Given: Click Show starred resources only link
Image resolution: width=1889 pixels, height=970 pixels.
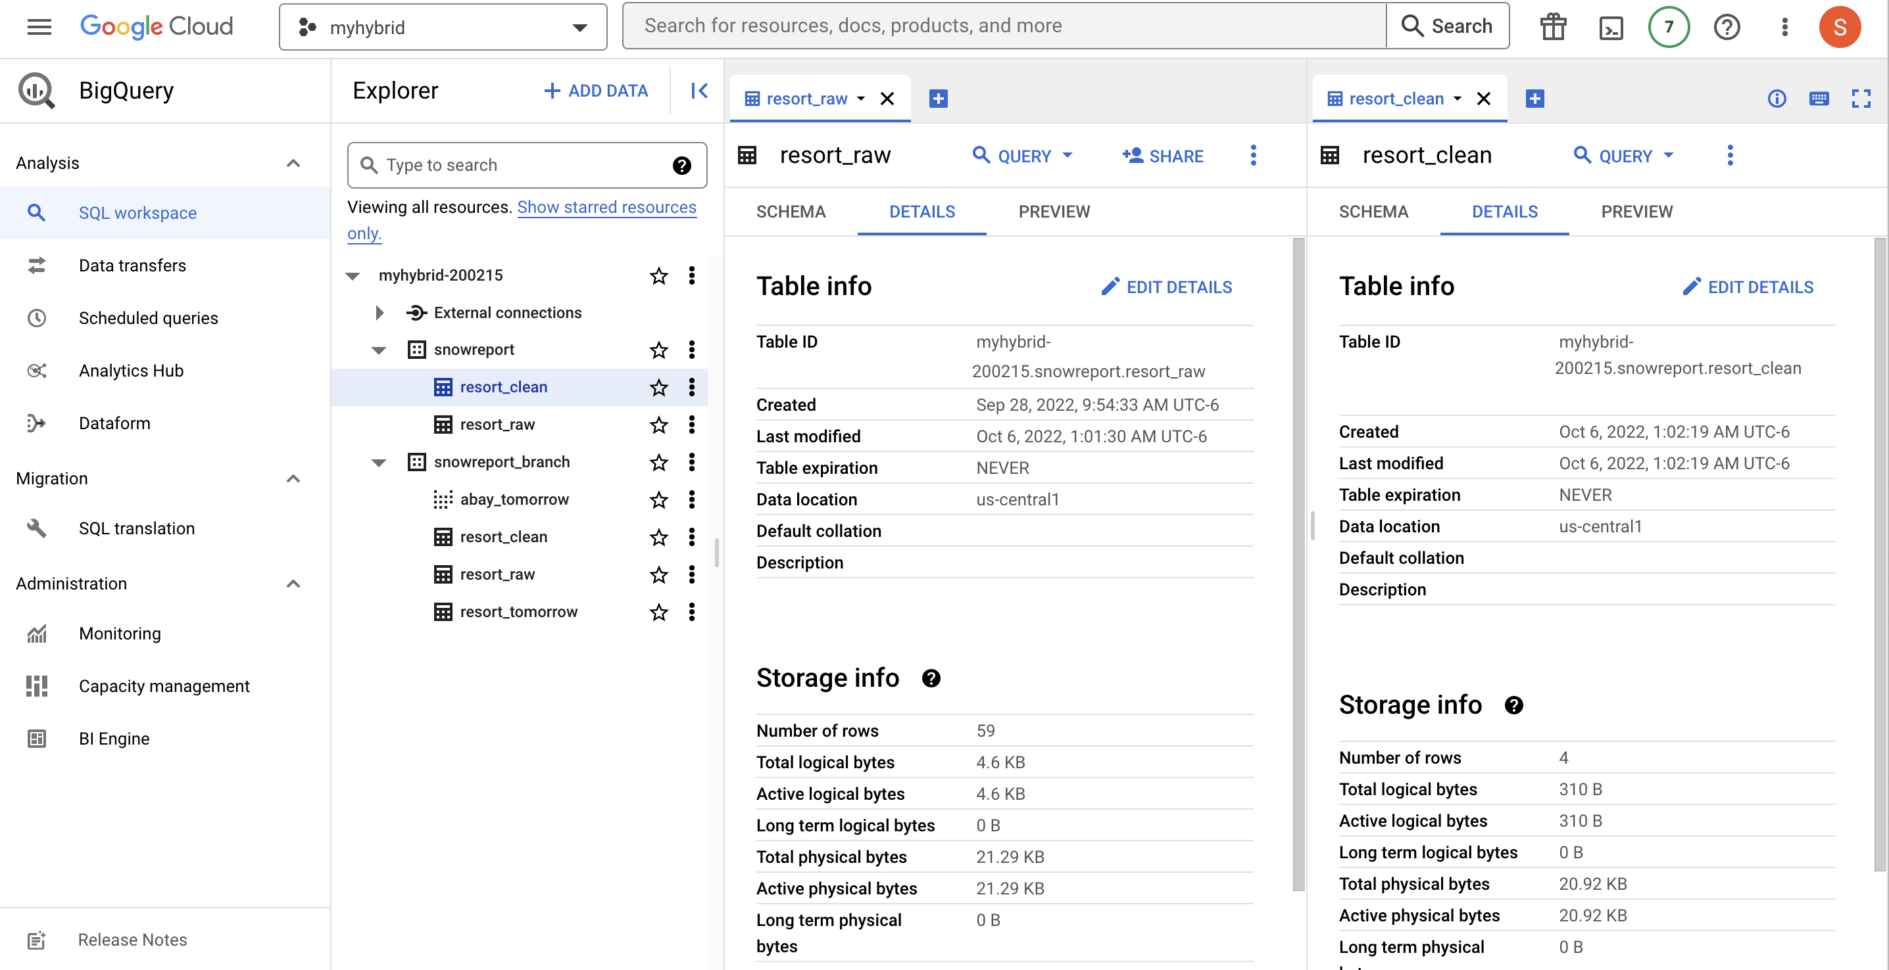Looking at the screenshot, I should tap(606, 207).
